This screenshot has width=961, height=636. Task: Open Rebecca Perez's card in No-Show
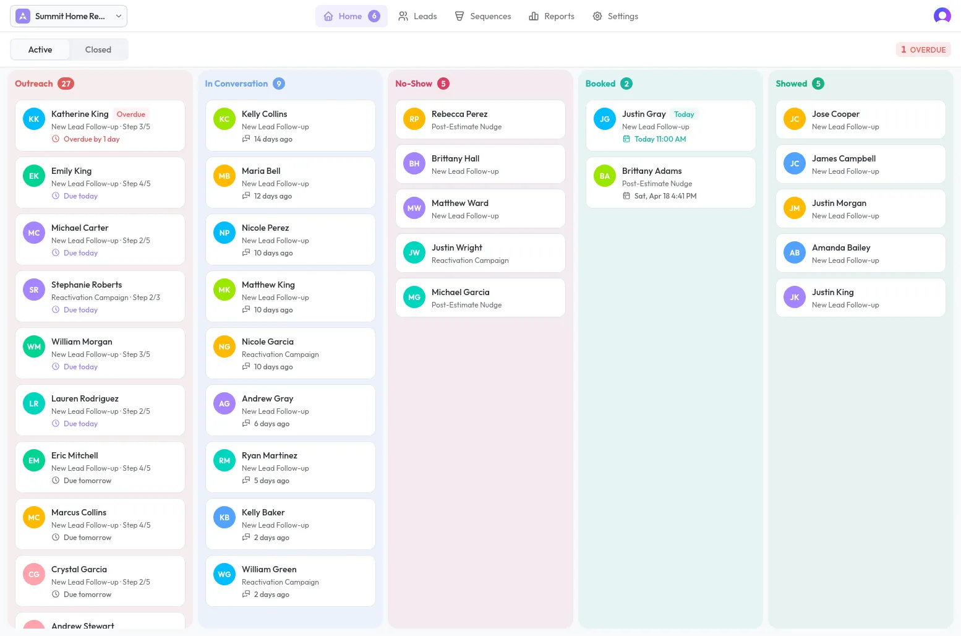click(x=480, y=119)
